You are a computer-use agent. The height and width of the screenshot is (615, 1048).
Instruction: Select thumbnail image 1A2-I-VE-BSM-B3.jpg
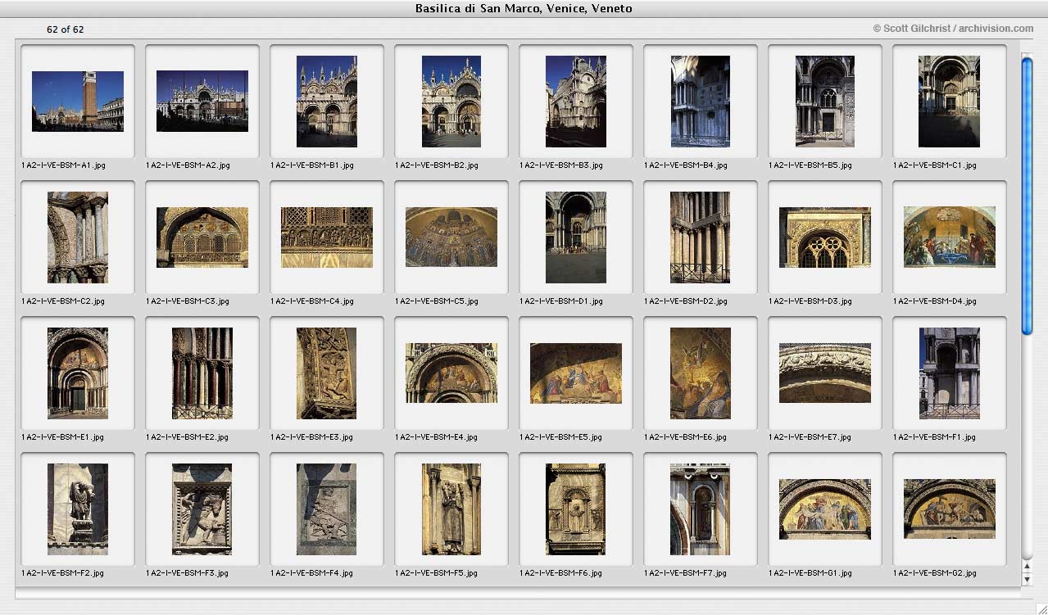(x=576, y=102)
